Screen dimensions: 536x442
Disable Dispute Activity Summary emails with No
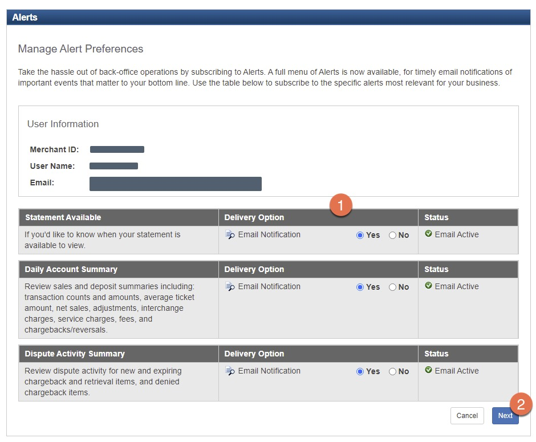[x=392, y=372]
